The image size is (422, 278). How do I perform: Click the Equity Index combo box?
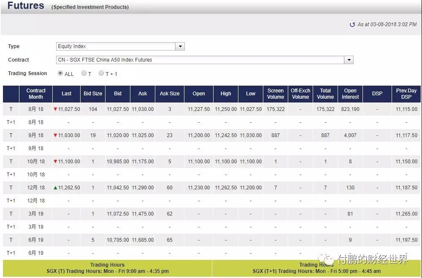point(116,46)
